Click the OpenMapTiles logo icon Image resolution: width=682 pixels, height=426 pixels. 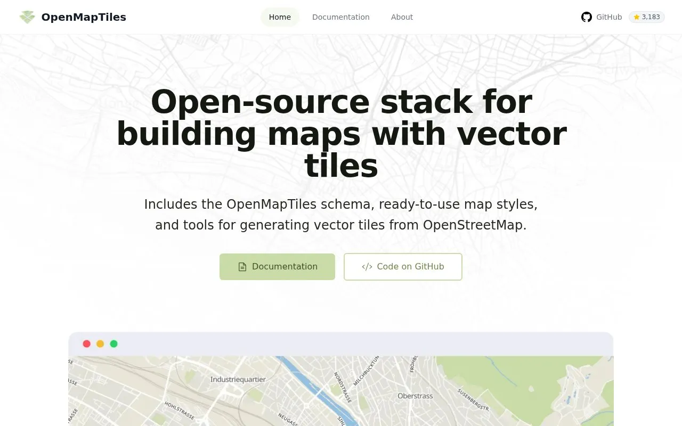point(27,17)
